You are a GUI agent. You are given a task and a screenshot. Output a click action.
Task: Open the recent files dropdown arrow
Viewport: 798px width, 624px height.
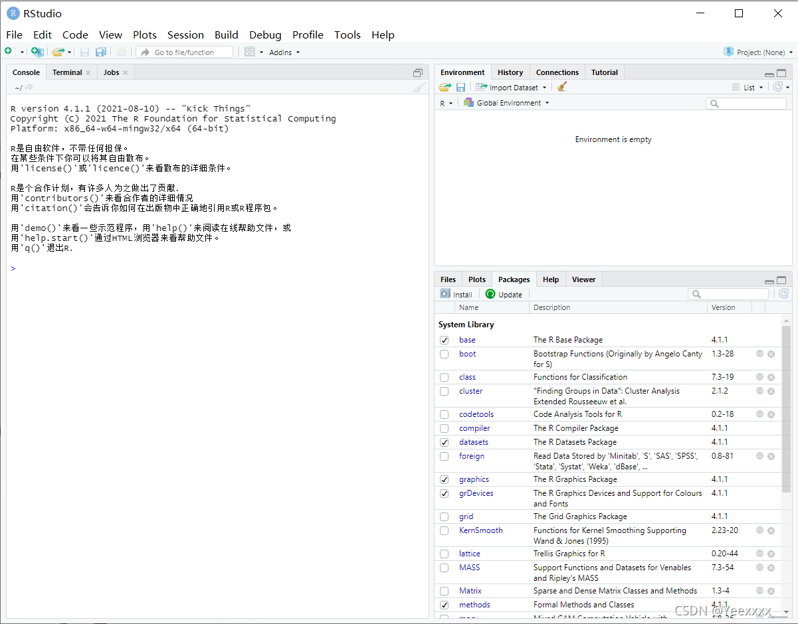tap(69, 52)
